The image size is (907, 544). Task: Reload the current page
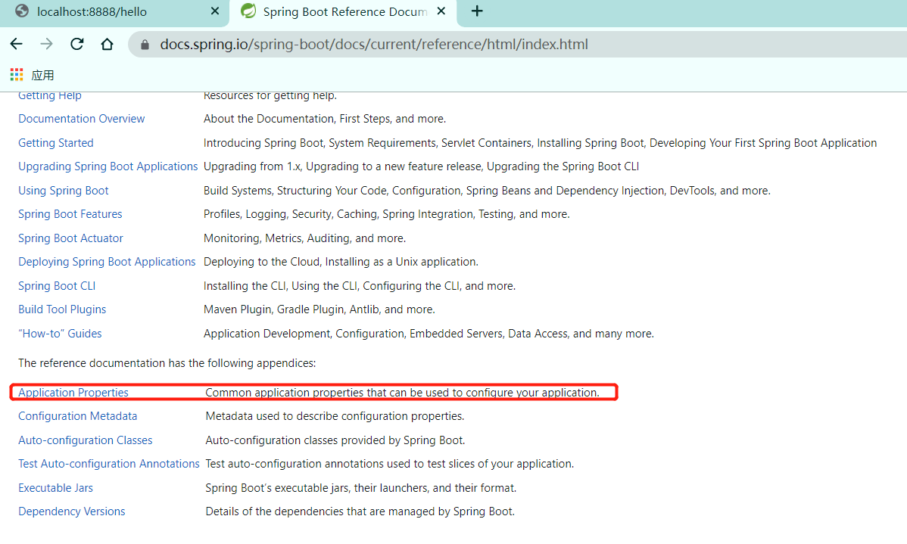pos(77,44)
